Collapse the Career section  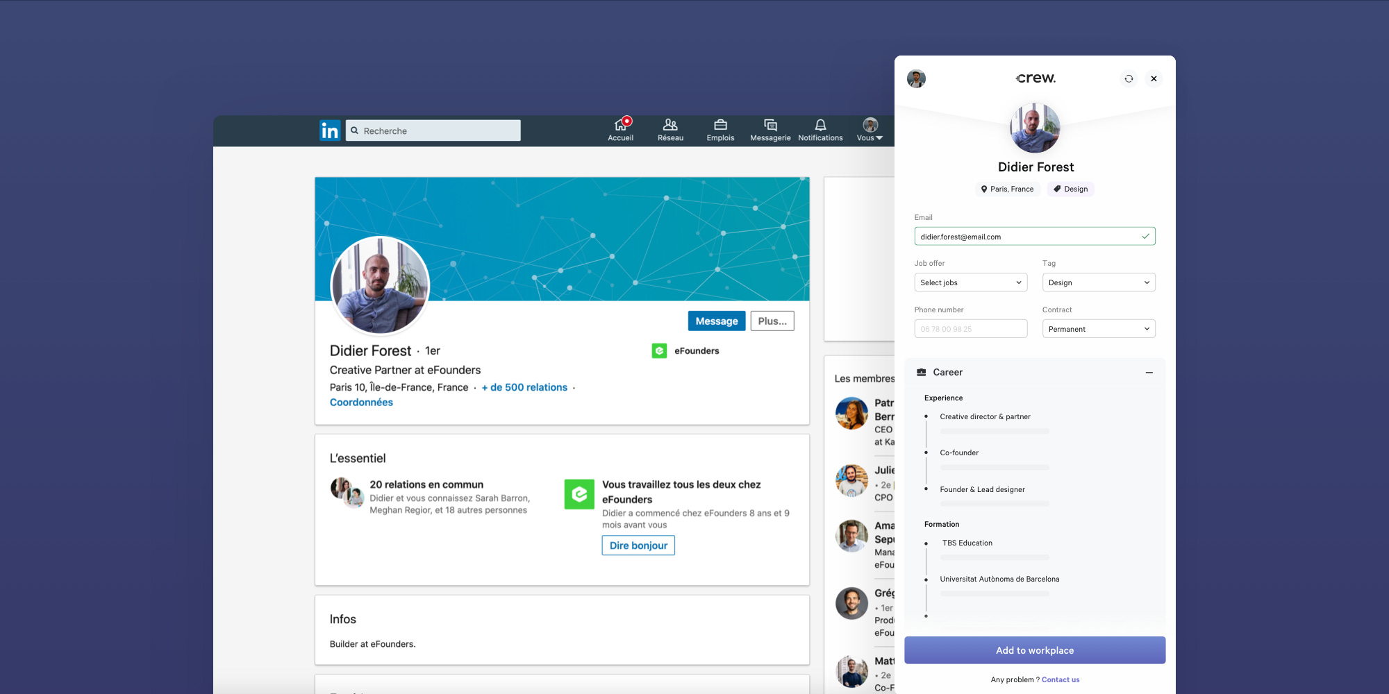coord(1149,373)
